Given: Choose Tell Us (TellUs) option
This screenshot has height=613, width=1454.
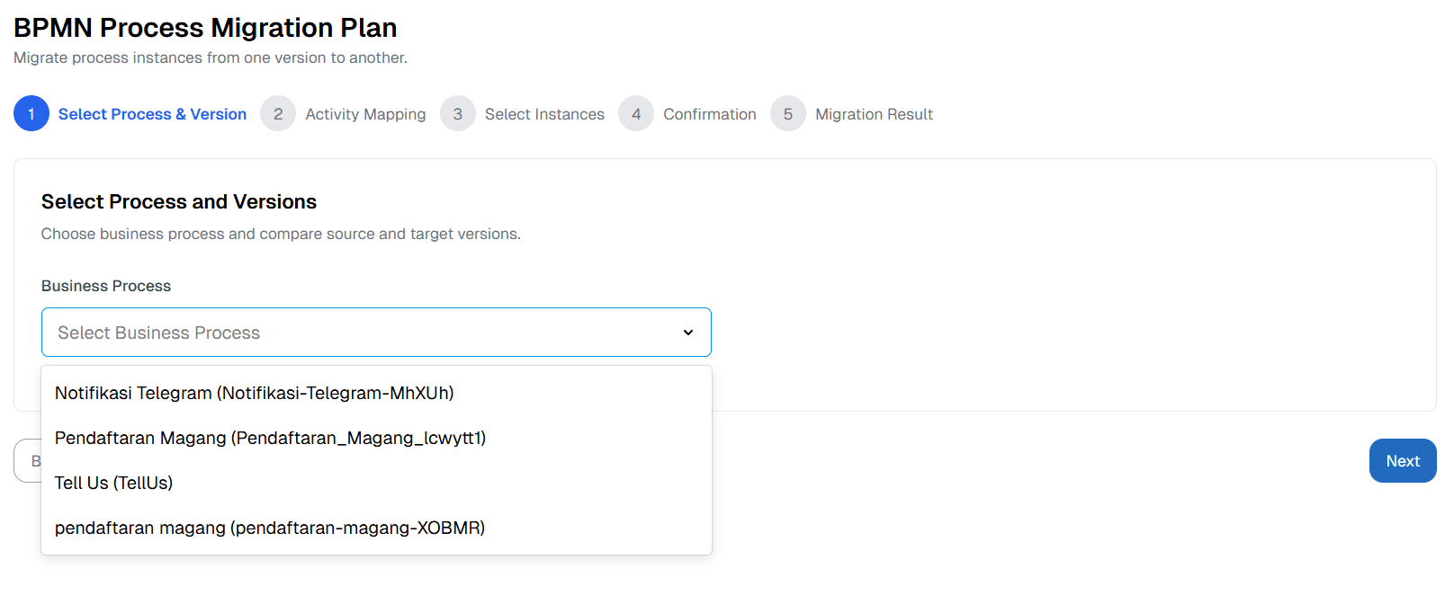Looking at the screenshot, I should click(x=376, y=483).
